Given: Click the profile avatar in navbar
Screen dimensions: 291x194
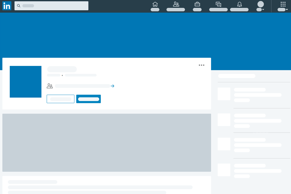Looking at the screenshot, I should [261, 4].
